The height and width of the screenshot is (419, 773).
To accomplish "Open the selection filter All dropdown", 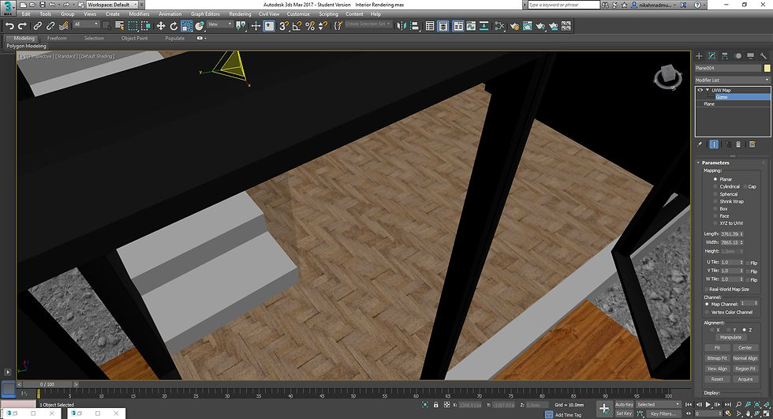I will coord(86,24).
